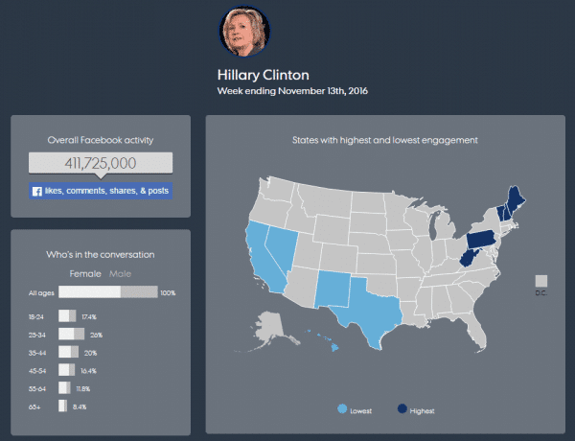Click the dark blue Highest legend dot

(x=402, y=408)
